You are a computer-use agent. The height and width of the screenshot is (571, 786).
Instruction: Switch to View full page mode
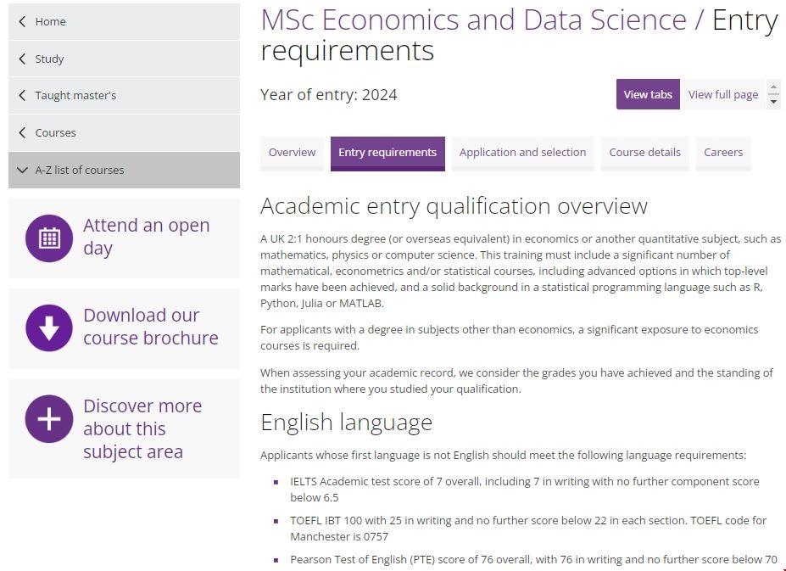coord(722,94)
